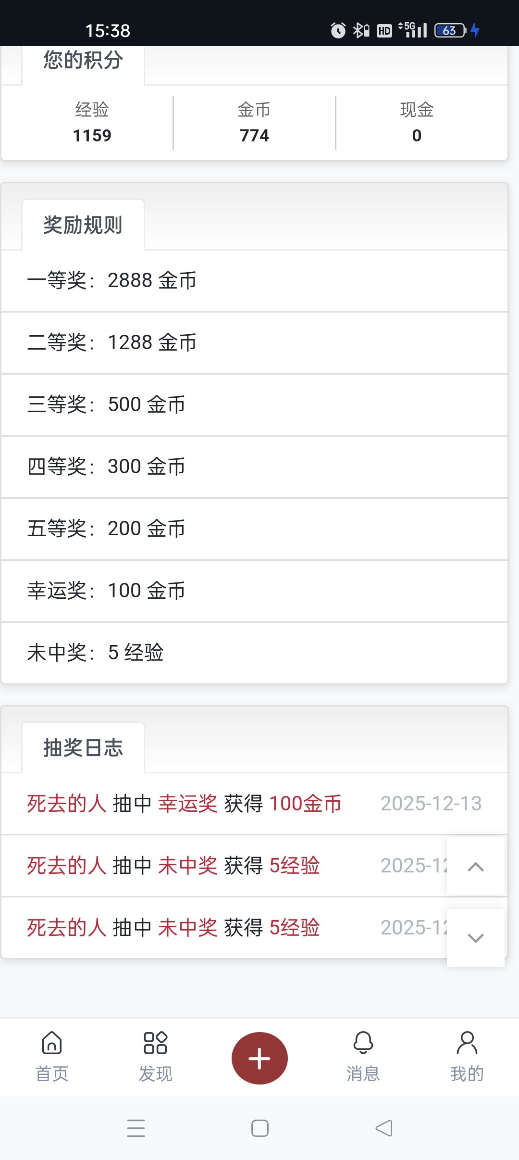Tap the scroll-down chevron button
Image resolution: width=519 pixels, height=1160 pixels.
(x=475, y=937)
